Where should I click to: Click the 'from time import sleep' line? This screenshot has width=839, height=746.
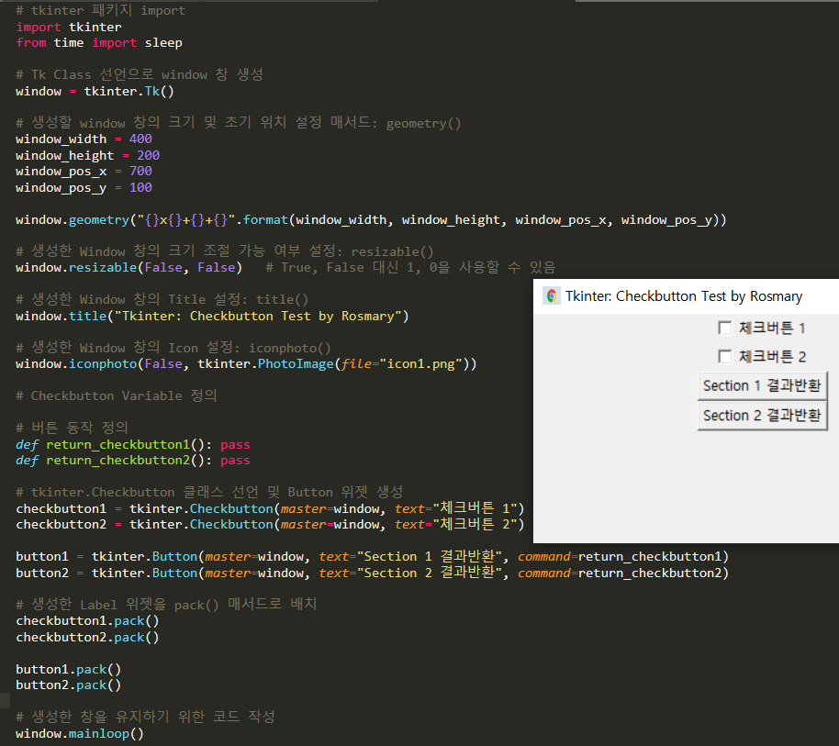99,43
